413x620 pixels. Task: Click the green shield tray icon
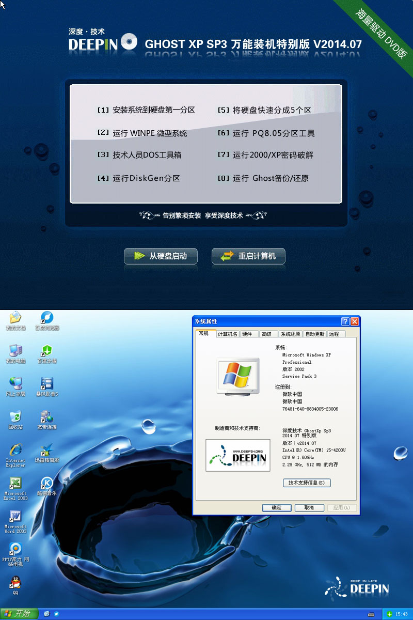[x=389, y=614]
